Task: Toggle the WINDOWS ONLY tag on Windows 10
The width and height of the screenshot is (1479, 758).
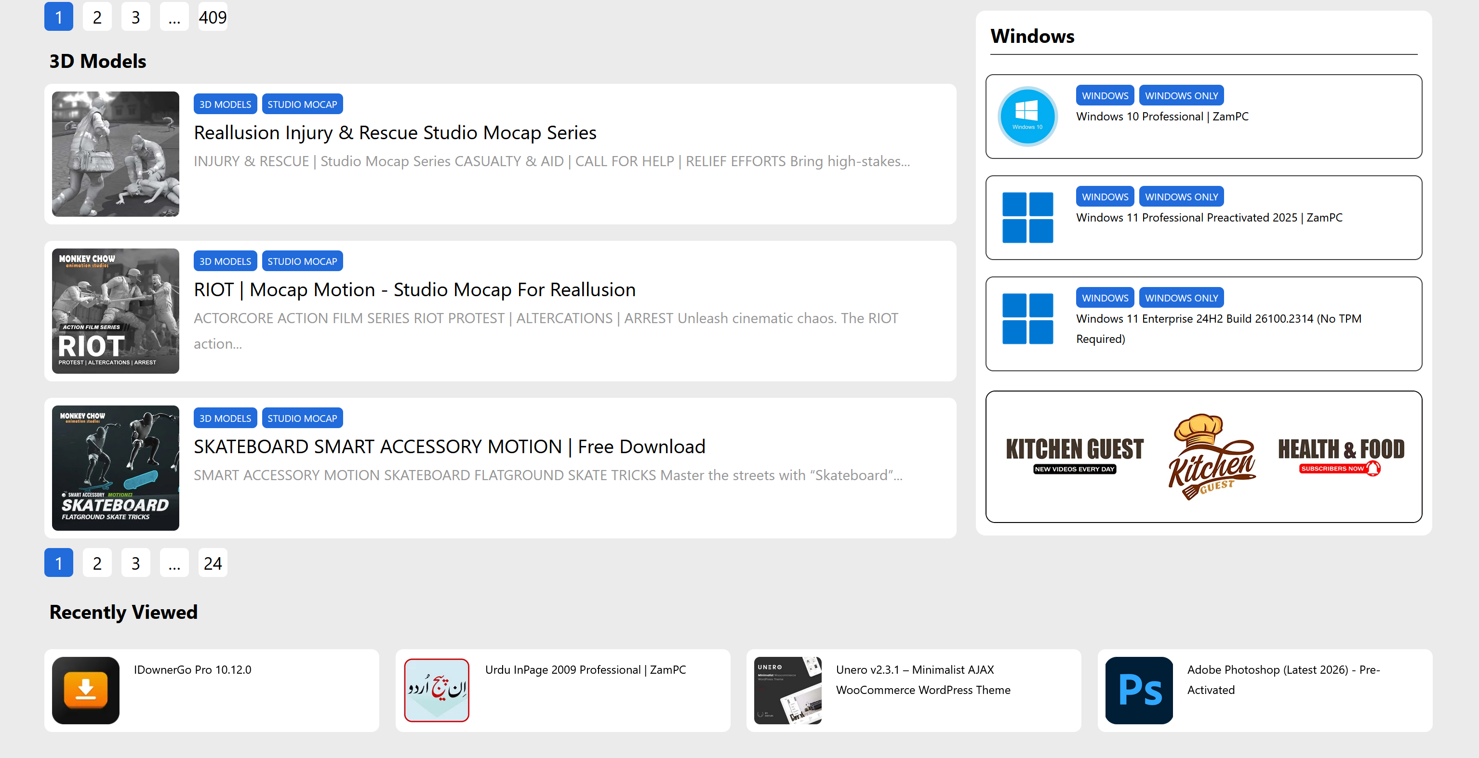Action: click(1182, 95)
